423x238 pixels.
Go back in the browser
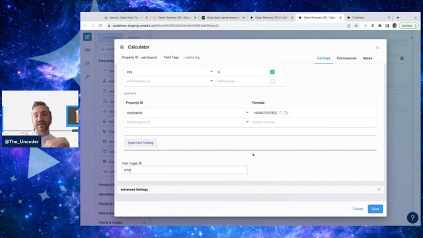pyautogui.click(x=85, y=26)
